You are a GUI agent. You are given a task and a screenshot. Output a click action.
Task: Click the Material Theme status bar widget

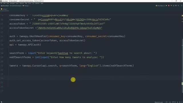point(159,102)
